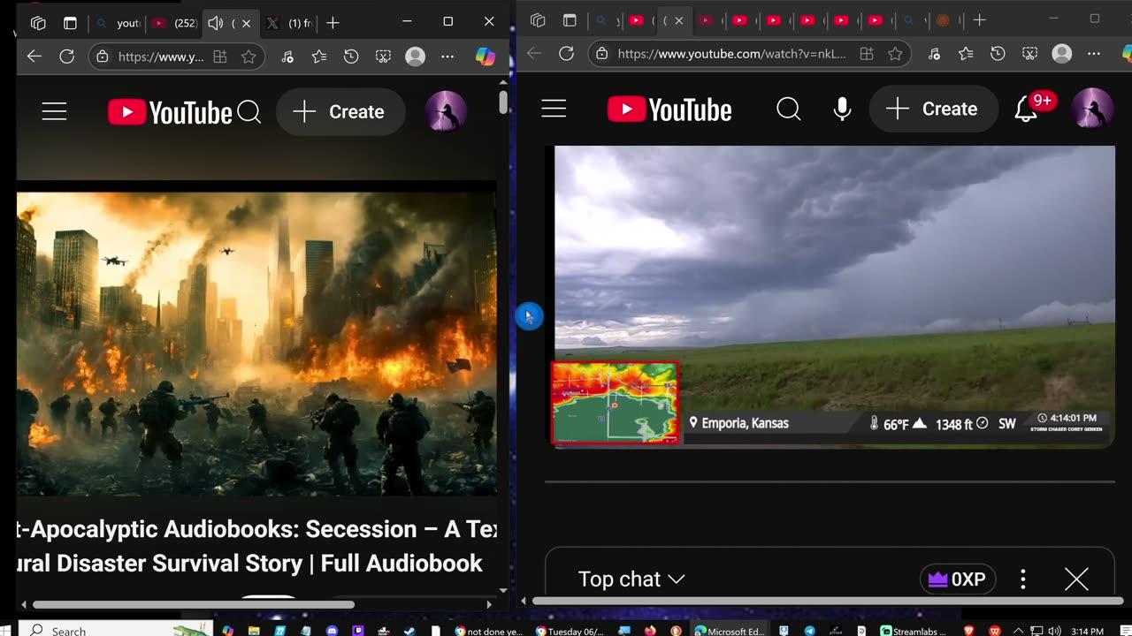Open account avatar menu in left YouTube
Image resolution: width=1132 pixels, height=636 pixels.
(446, 111)
